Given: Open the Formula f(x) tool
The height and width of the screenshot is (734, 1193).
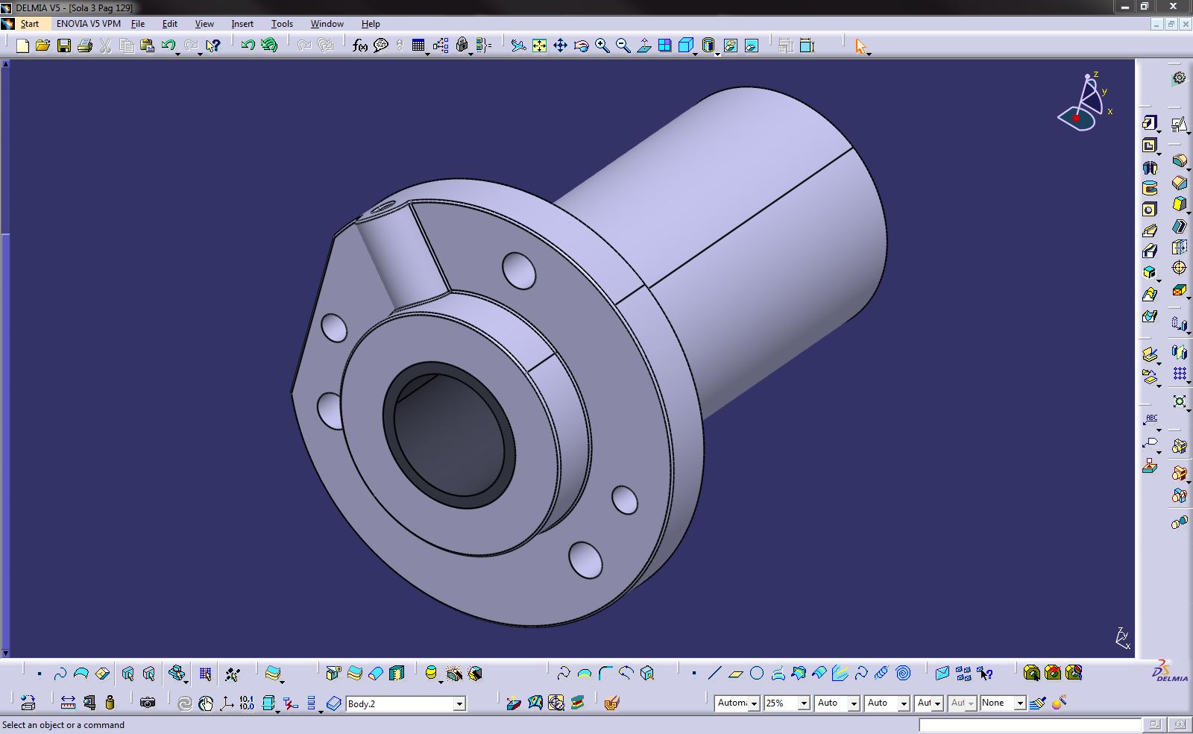Looking at the screenshot, I should pos(360,46).
